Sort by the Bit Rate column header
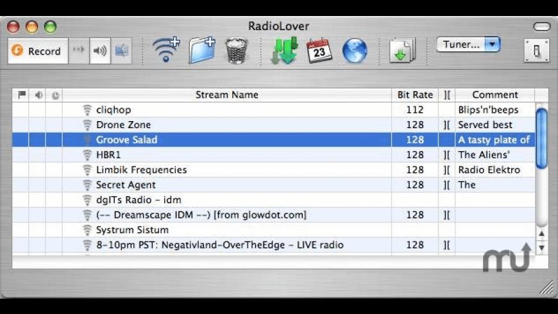 click(415, 95)
